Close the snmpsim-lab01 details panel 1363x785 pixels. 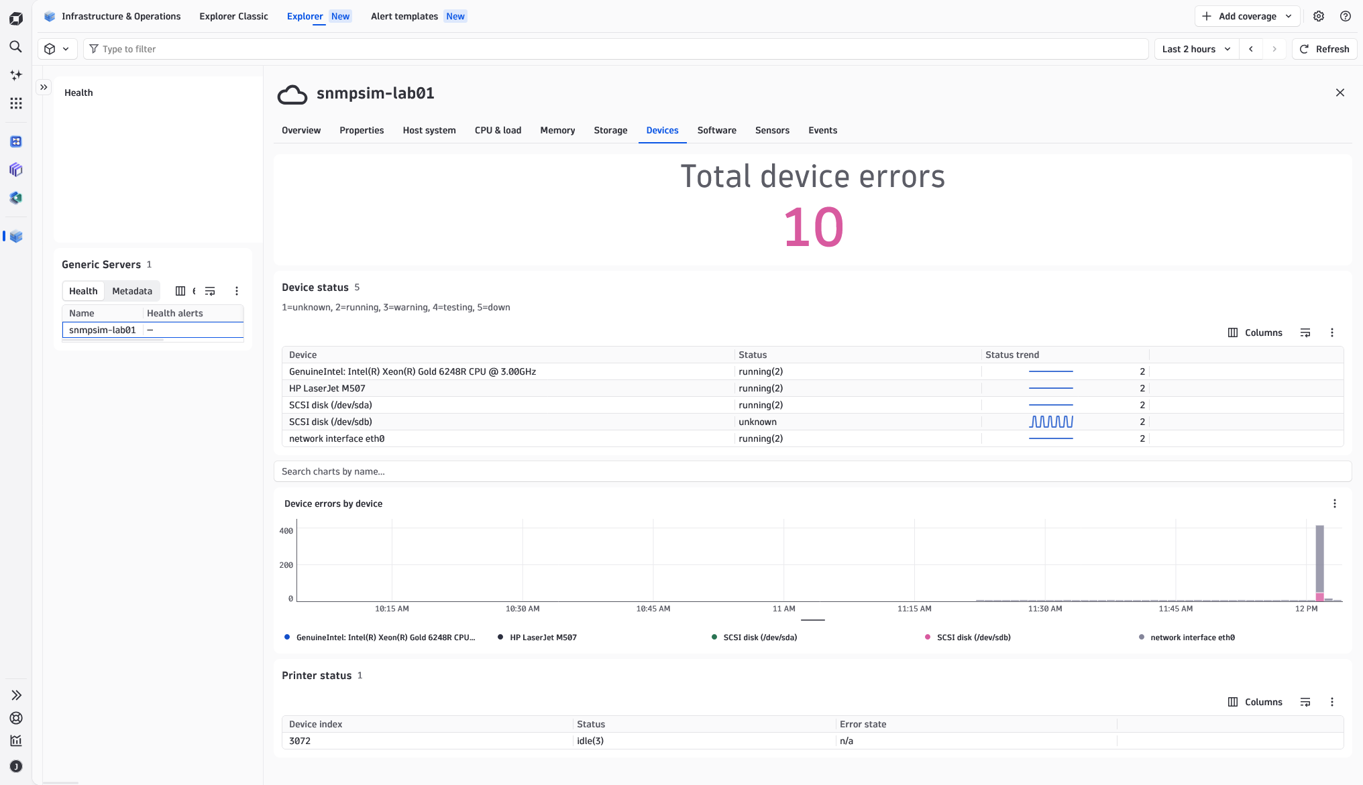1340,93
